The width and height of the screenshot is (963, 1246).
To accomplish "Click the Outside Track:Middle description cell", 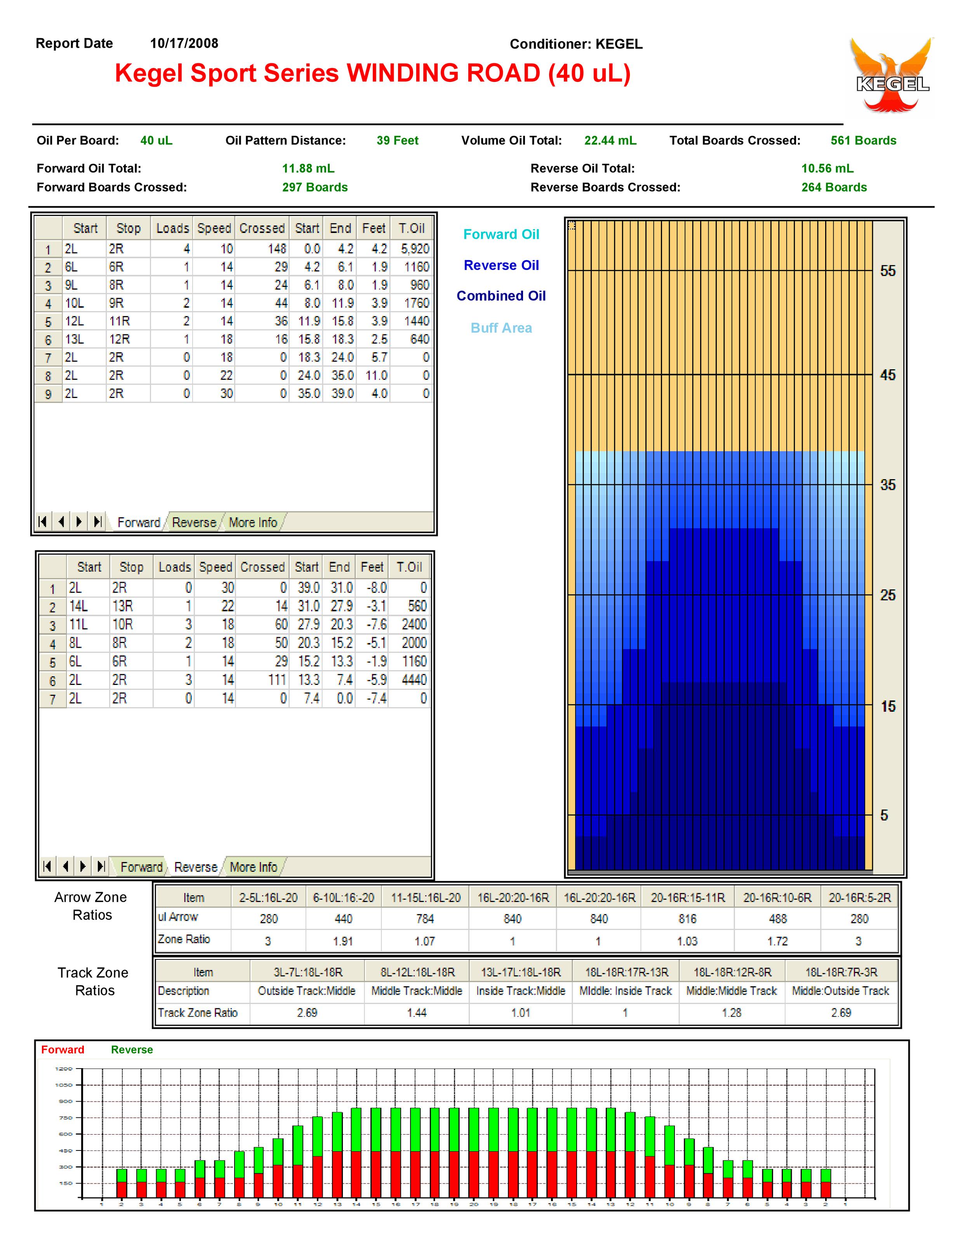I will [307, 991].
